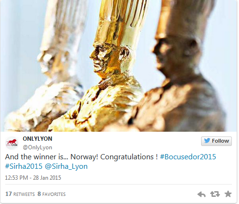Follow the ONLYLYON account
This screenshot has width=239, height=204.
coord(216,141)
